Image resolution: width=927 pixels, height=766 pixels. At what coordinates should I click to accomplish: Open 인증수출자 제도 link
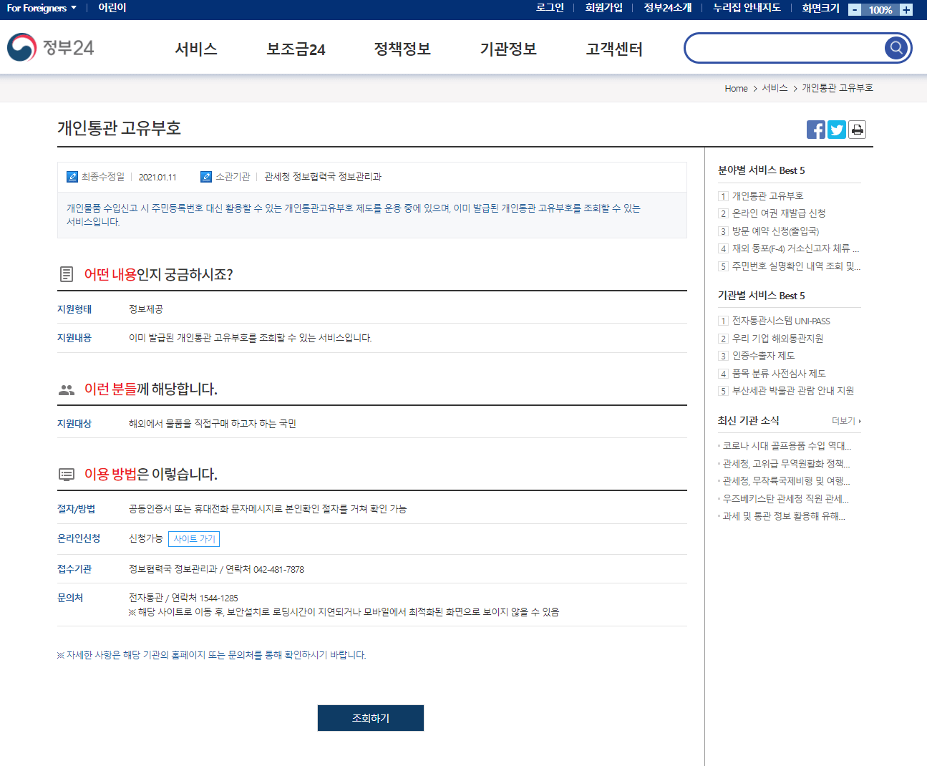tap(763, 356)
